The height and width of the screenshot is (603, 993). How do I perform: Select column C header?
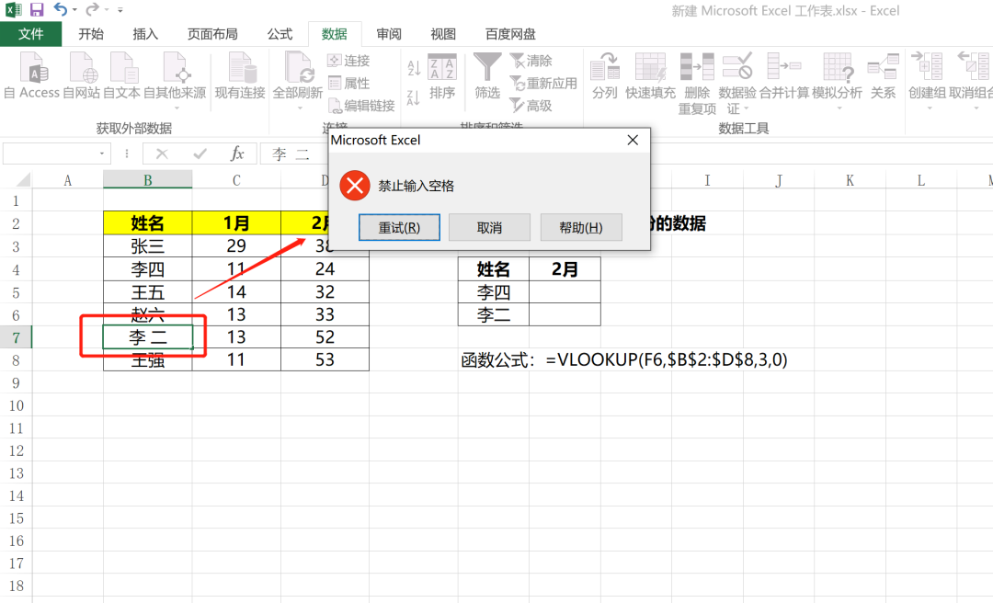point(236,180)
